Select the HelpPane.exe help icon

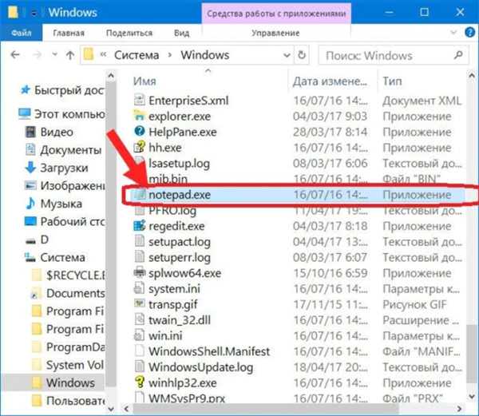click(140, 131)
